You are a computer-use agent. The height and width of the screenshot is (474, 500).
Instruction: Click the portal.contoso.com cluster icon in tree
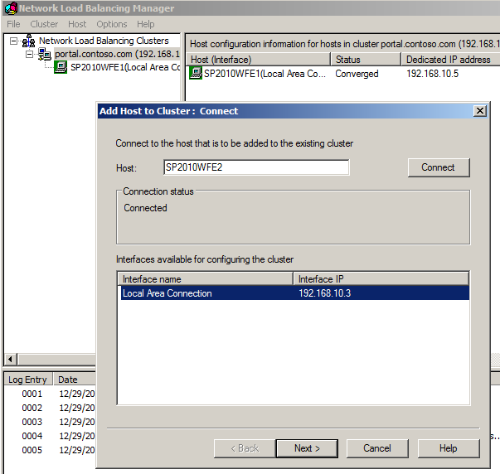[x=45, y=54]
